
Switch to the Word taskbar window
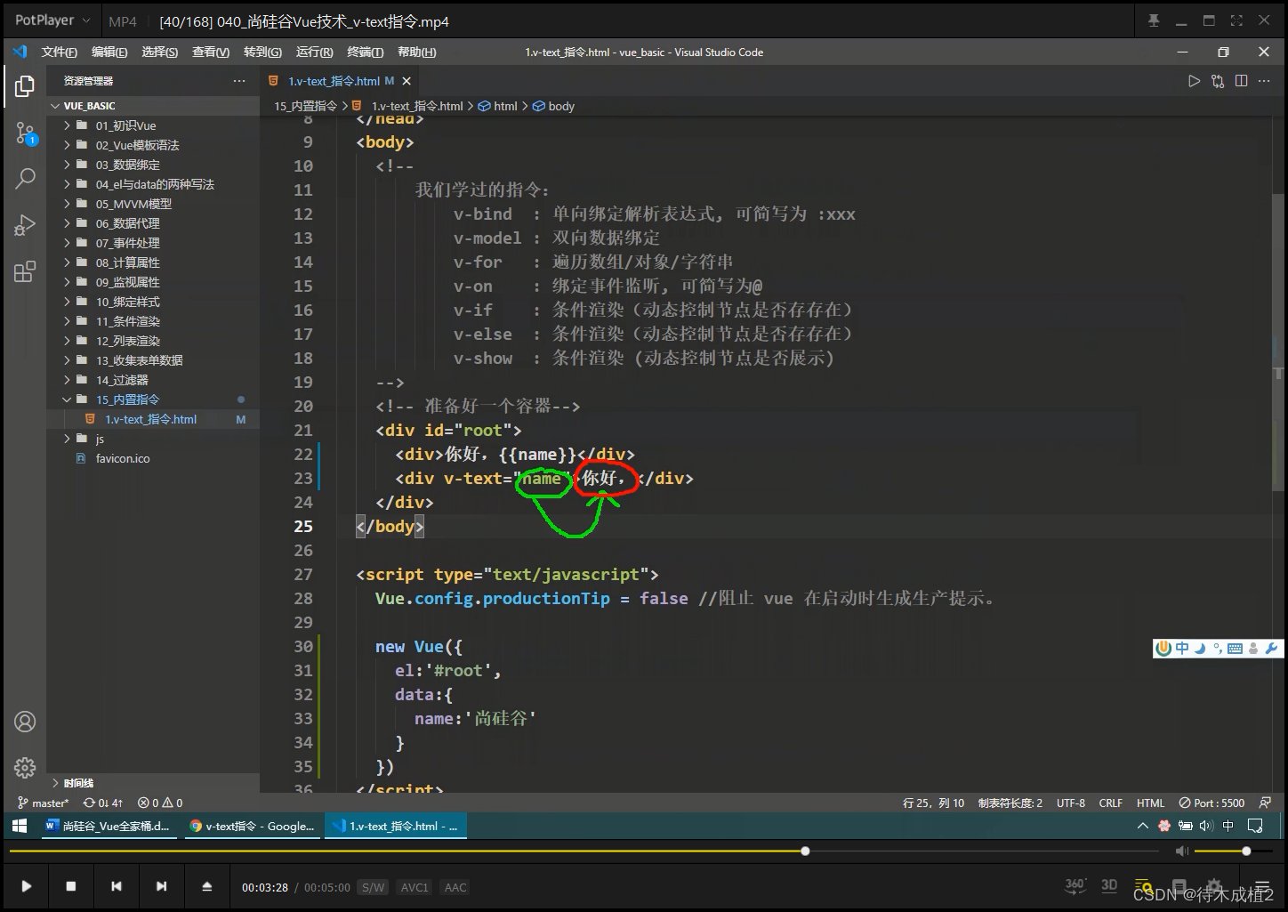107,826
